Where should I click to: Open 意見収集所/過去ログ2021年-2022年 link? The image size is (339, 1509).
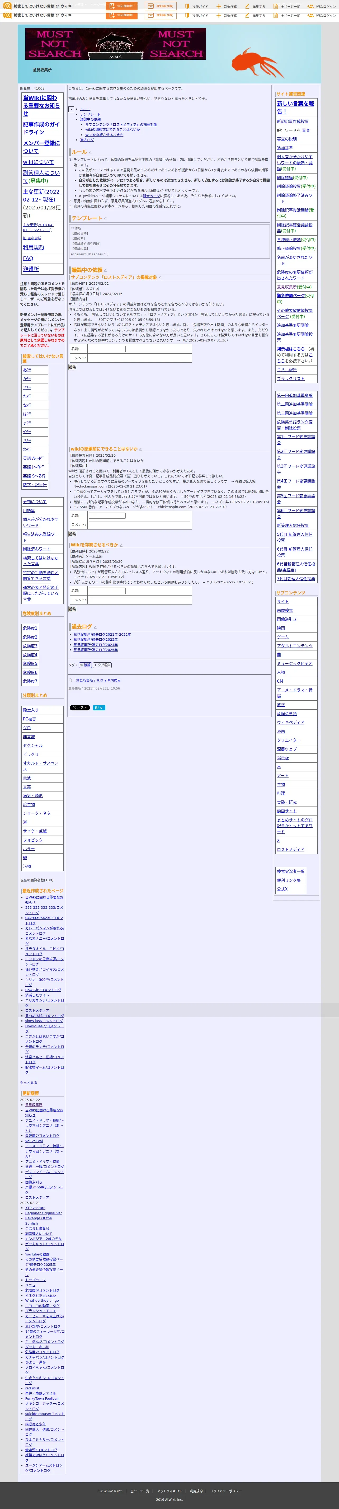tap(102, 634)
